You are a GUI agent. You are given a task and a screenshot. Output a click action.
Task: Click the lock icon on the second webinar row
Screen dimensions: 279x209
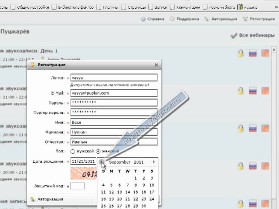(x=241, y=91)
